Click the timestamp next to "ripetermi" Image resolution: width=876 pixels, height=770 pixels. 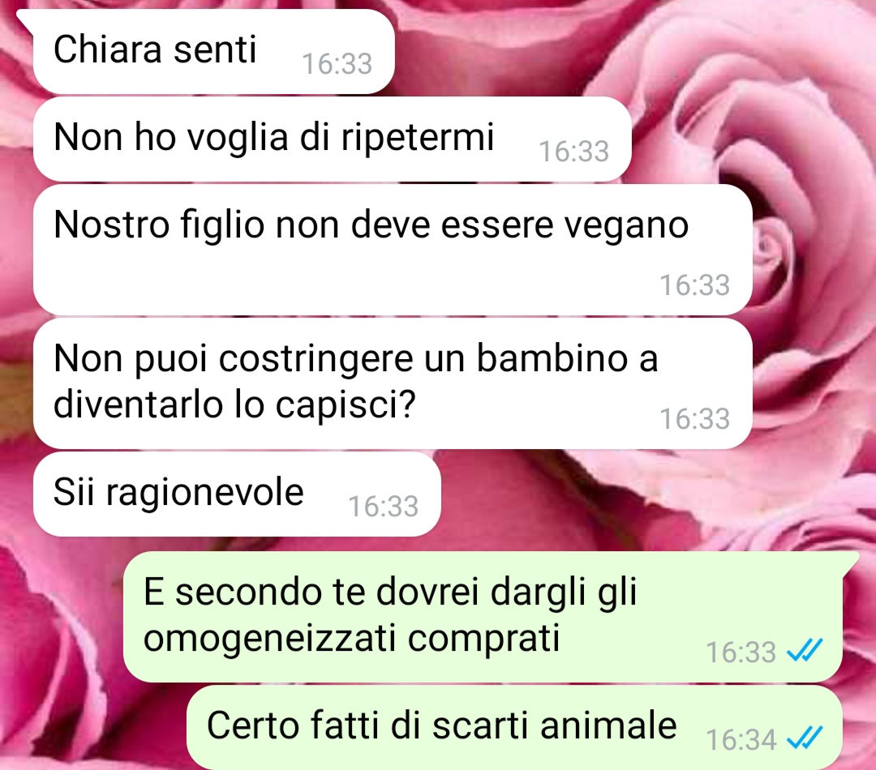[573, 152]
